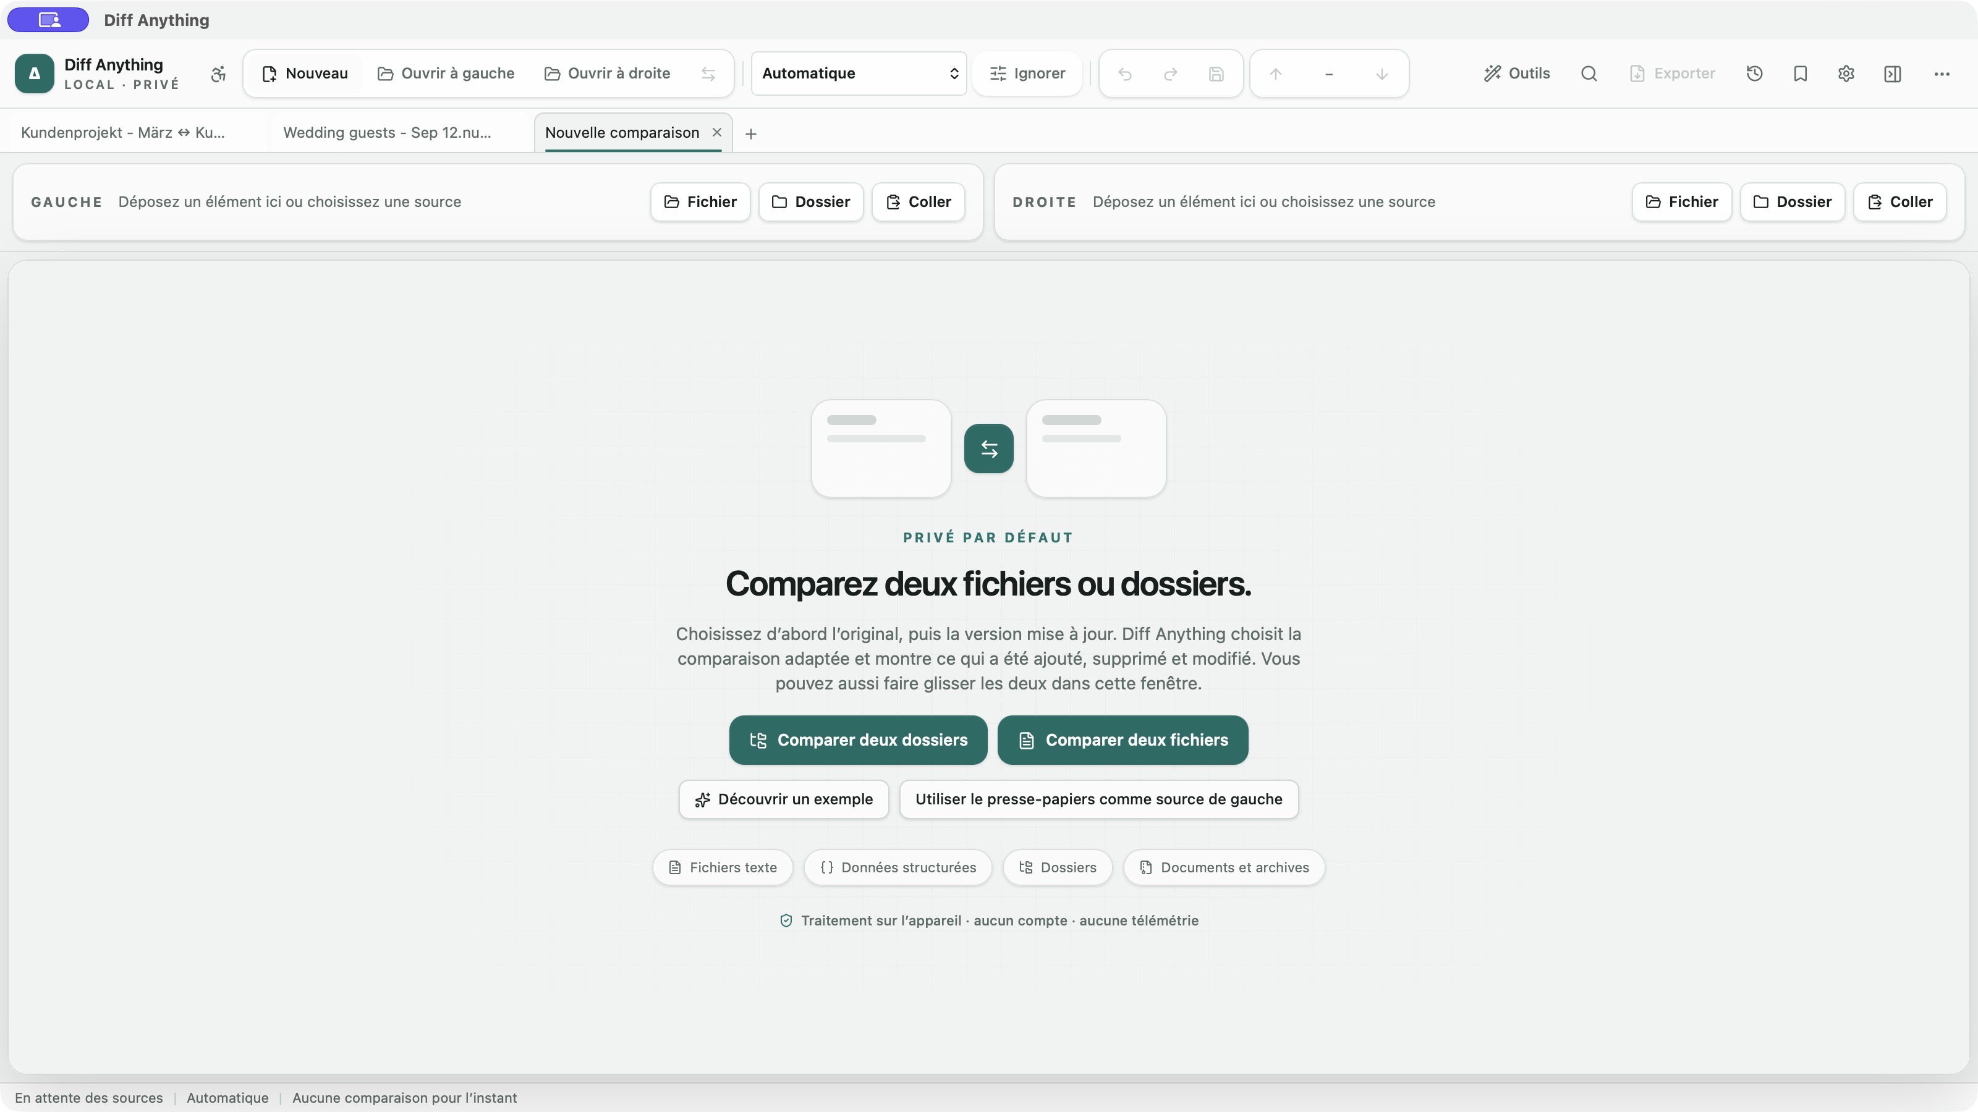The height and width of the screenshot is (1112, 1978).
Task: Click Ouvrir à droite
Action: point(608,74)
